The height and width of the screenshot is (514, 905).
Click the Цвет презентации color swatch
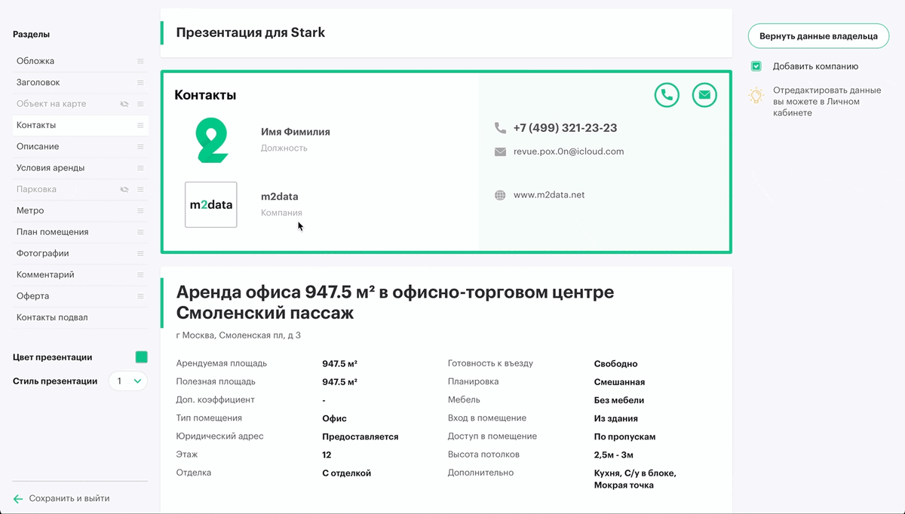(141, 357)
